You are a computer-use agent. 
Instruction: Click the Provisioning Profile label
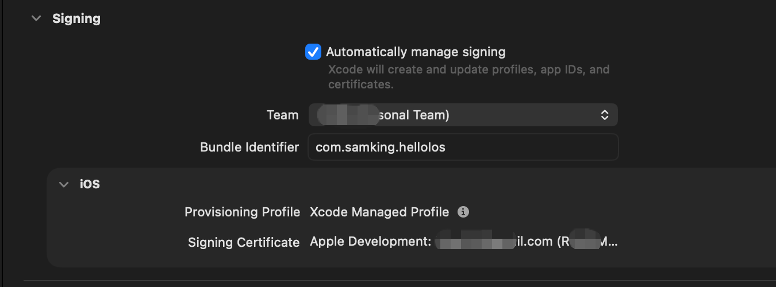point(242,212)
